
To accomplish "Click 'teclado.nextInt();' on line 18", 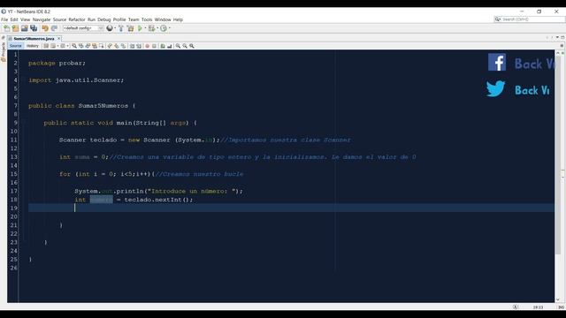I will click(158, 200).
